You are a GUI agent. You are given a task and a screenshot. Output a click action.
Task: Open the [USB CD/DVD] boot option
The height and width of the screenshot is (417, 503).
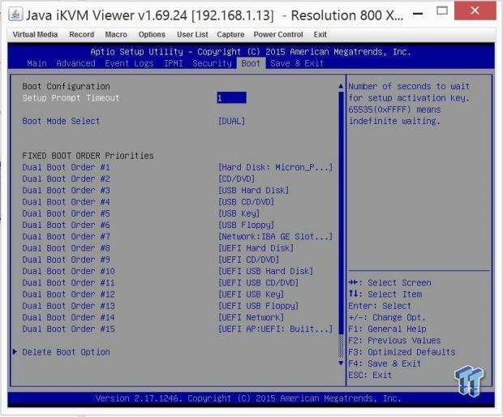[x=246, y=202]
